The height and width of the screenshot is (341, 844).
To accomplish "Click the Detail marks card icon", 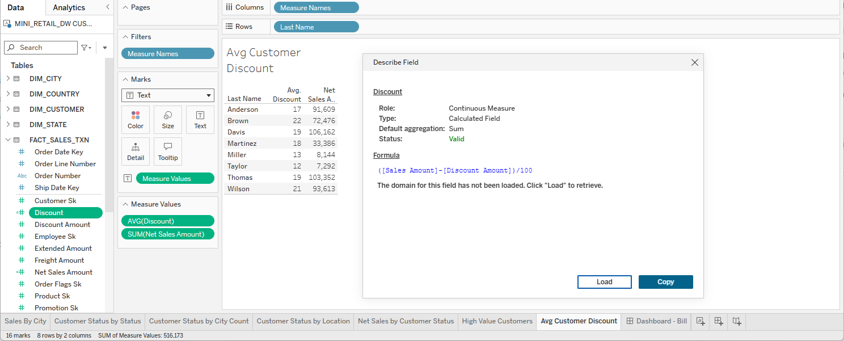I will (x=136, y=151).
